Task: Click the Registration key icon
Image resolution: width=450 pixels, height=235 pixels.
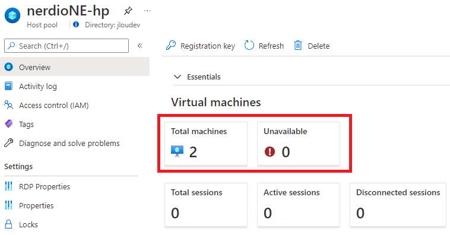Action: (171, 46)
